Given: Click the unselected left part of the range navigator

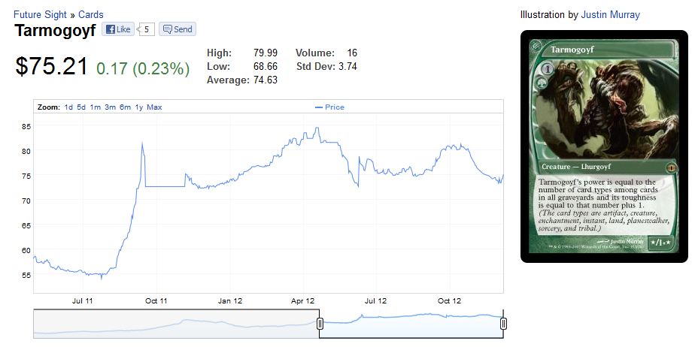Looking at the screenshot, I should (173, 323).
